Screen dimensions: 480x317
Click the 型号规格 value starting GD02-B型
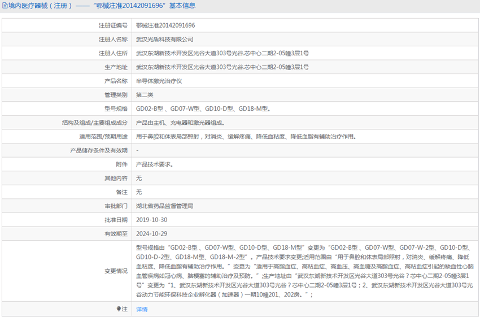[x=203, y=108]
